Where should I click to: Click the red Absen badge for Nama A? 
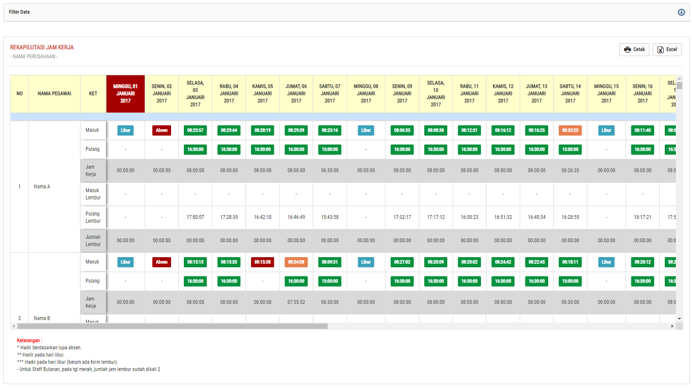pyautogui.click(x=162, y=131)
